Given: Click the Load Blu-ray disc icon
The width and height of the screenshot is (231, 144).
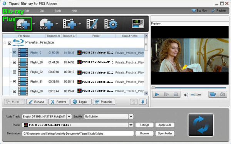Looking at the screenshot, I should click(x=23, y=24).
